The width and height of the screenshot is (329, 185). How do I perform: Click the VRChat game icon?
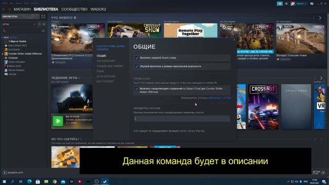pos(6,74)
